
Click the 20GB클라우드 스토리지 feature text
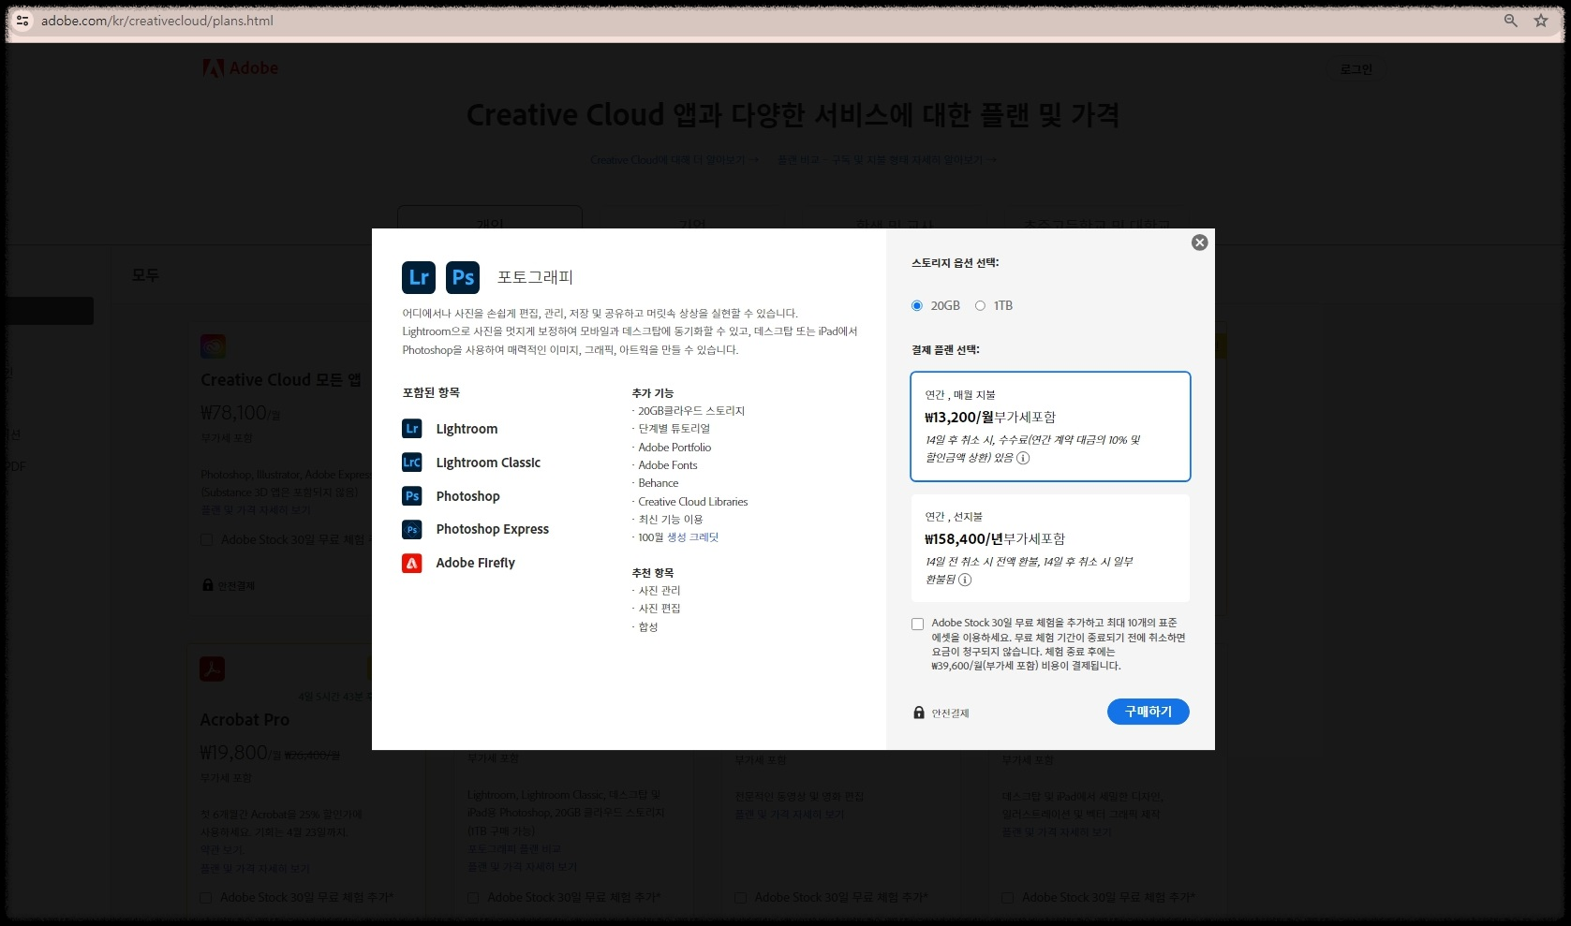point(691,411)
